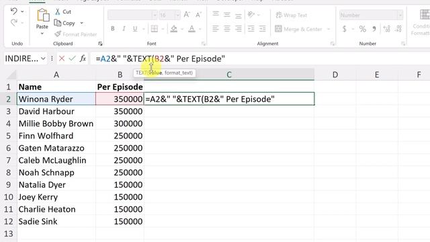Screen dimensions: 430x242
Task: Click cell Millie Bobby Brown
Action: click(x=56, y=124)
